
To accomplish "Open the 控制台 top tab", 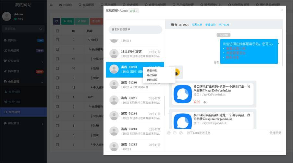I will [x=66, y=5].
